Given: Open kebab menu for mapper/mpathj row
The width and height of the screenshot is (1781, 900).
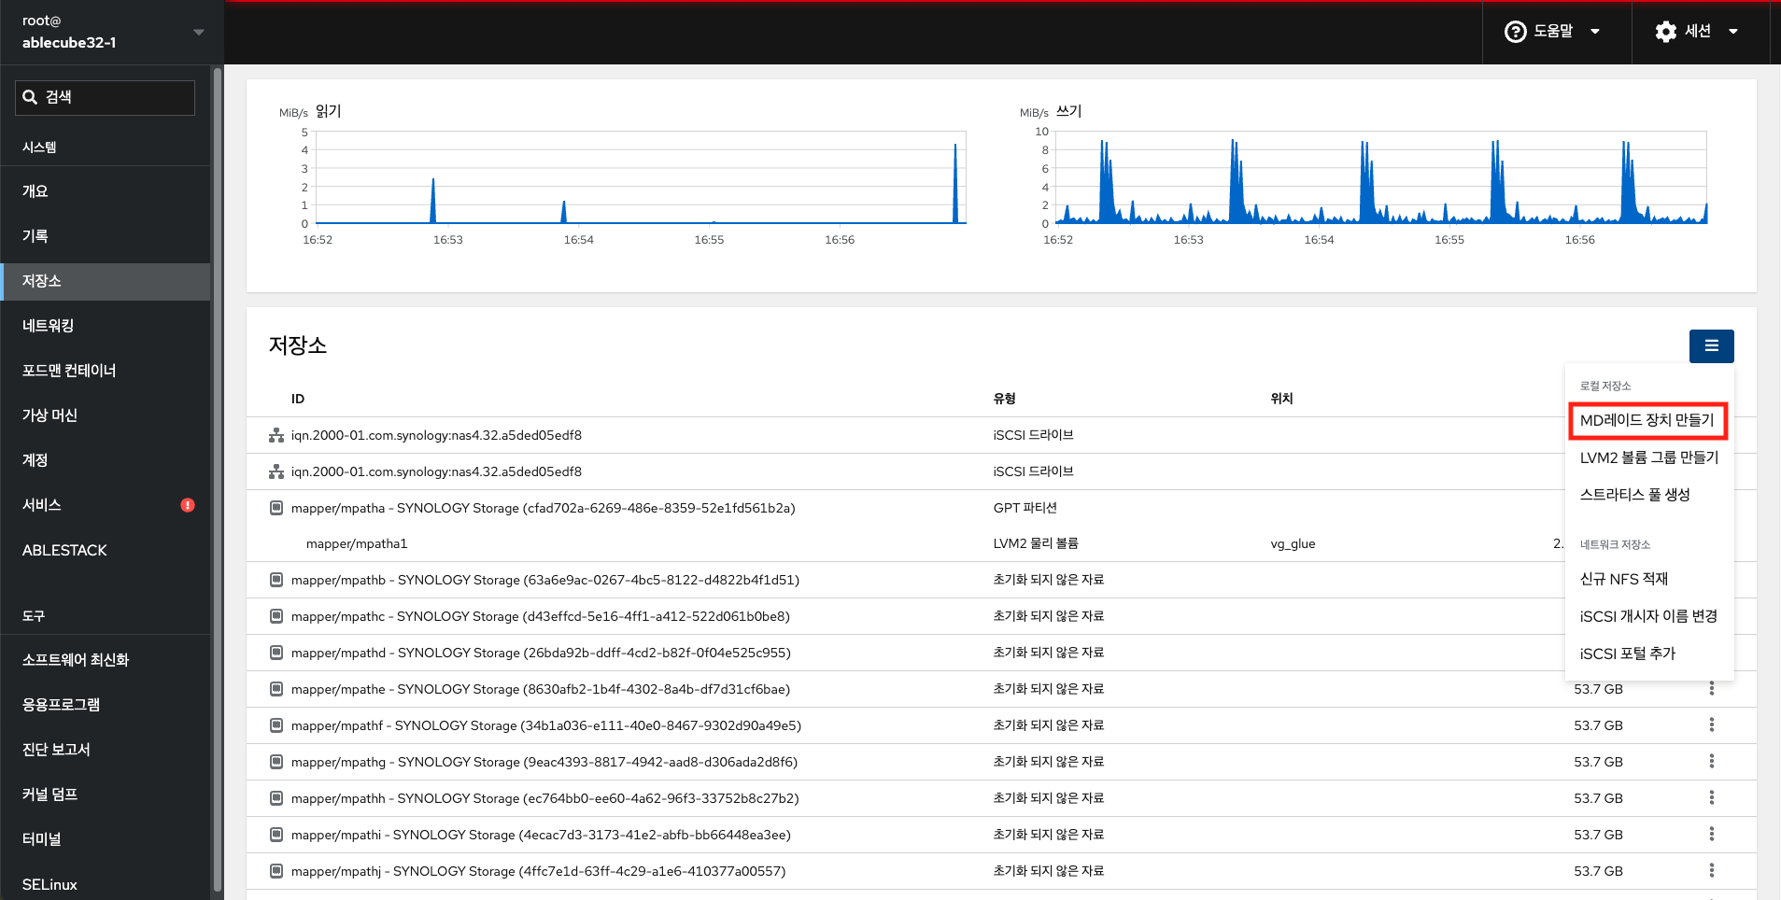Looking at the screenshot, I should pos(1711,871).
